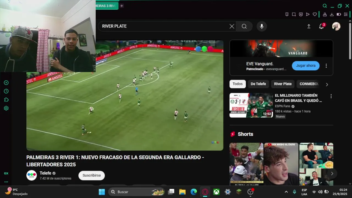The image size is (352, 198).
Task: Open the ESPN Fans channel link
Action: click(282, 106)
